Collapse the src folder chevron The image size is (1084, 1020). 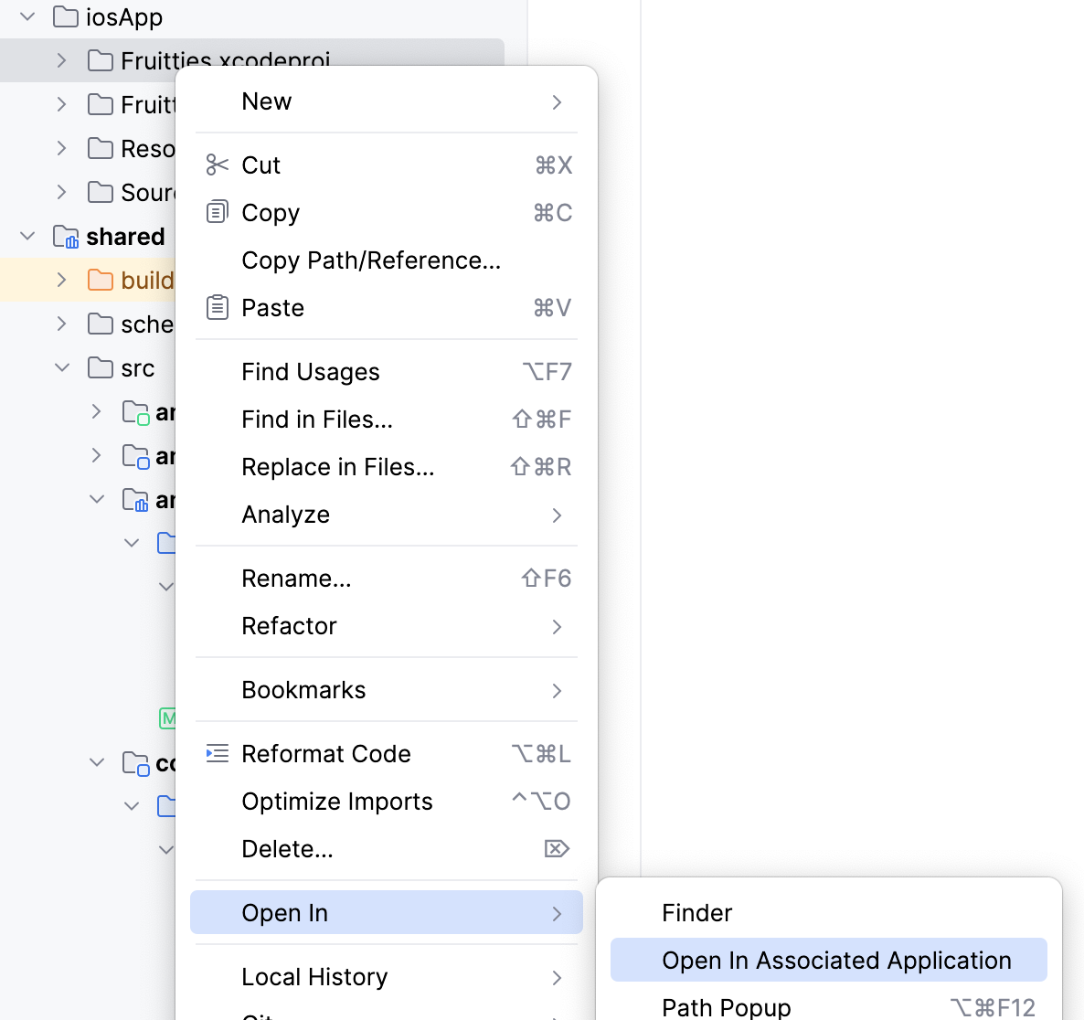[x=61, y=368]
